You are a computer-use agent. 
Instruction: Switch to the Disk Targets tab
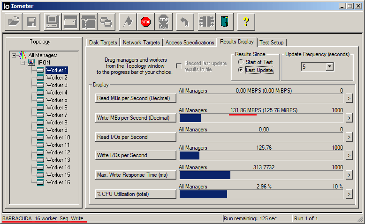click(103, 43)
